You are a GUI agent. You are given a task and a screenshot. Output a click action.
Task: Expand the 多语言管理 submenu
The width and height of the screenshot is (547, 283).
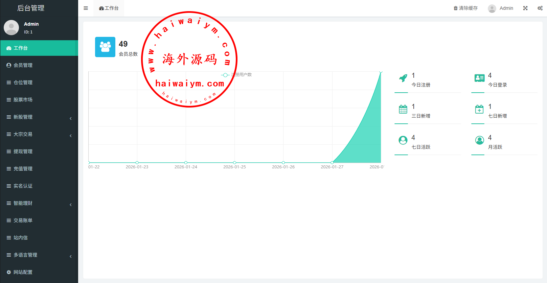pos(39,255)
